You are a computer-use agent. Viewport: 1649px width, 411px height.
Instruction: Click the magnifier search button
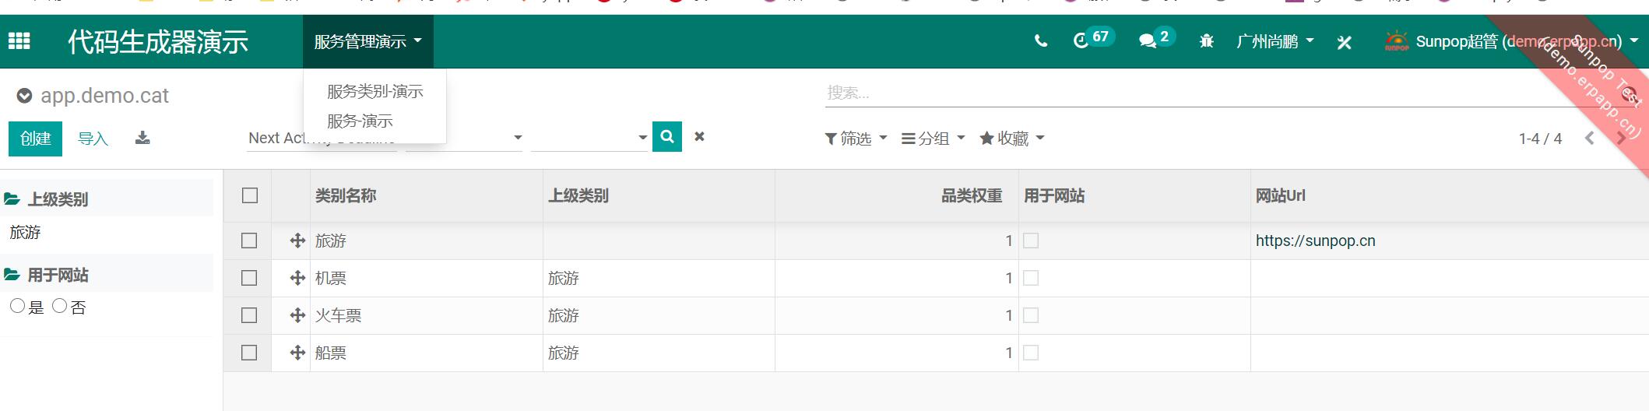(x=667, y=137)
